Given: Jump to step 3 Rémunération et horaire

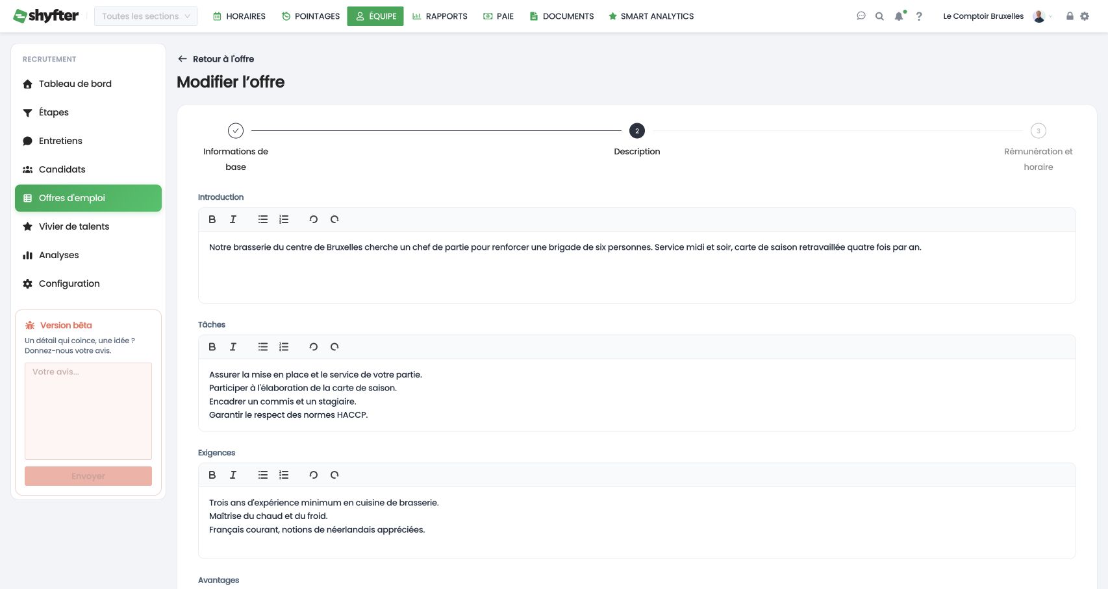Looking at the screenshot, I should click(x=1038, y=131).
